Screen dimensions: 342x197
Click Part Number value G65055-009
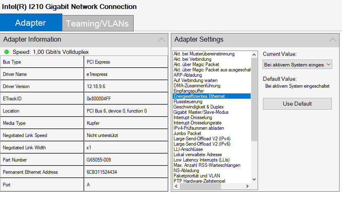click(x=99, y=160)
